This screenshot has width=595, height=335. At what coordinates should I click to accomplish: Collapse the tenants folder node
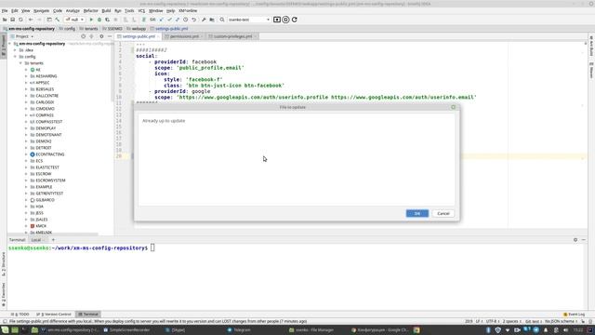click(x=20, y=63)
